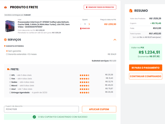
Task: Click the star rating for Movvi shipping
Action: click(x=84, y=86)
